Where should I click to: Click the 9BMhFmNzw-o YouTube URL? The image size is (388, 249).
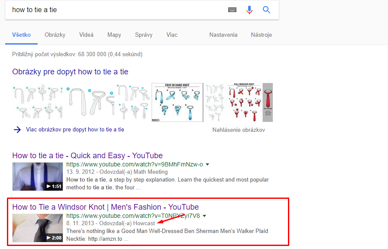[x=135, y=165]
